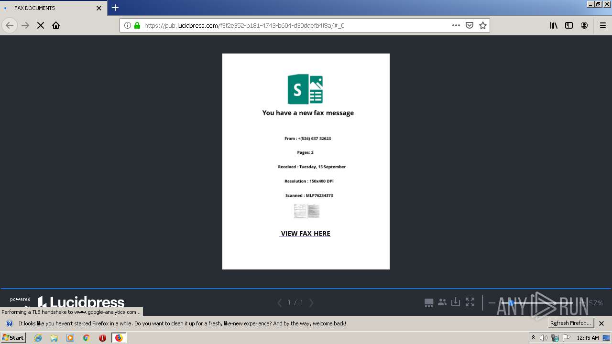Click the forward navigation arrow
Screen dimensions: 612x344
(25, 25)
